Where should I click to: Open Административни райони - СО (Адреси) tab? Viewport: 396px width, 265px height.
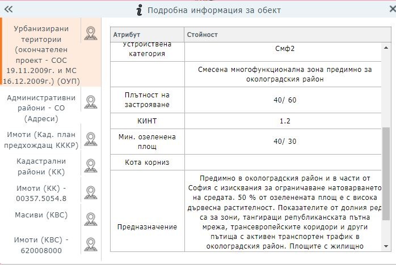[41, 108]
